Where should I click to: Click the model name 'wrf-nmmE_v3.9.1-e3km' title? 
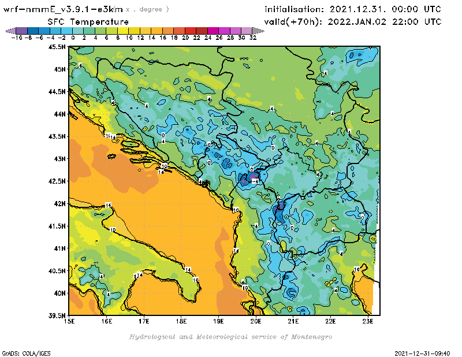(63, 9)
